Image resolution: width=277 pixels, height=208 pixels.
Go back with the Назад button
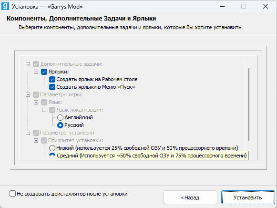click(190, 198)
